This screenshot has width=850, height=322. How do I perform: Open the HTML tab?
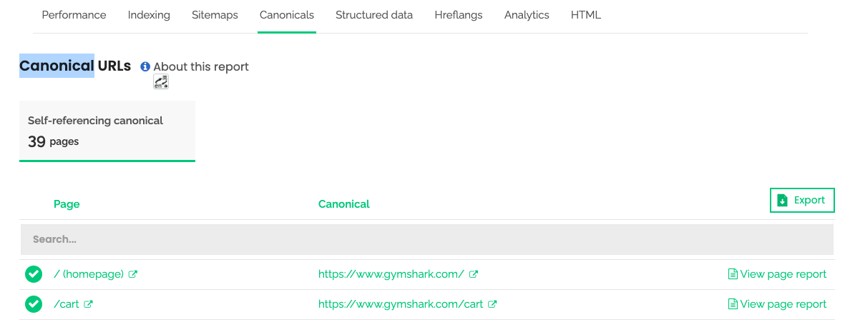click(x=586, y=15)
